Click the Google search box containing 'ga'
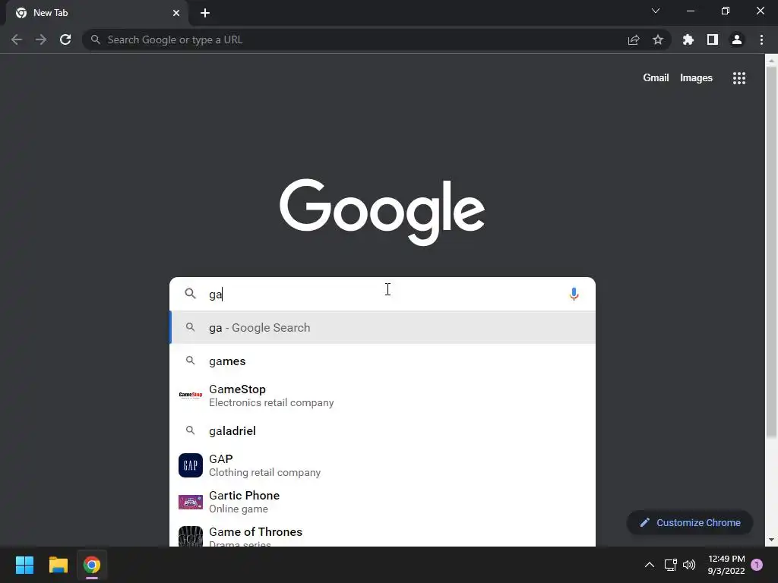The width and height of the screenshot is (778, 583). pyautogui.click(x=382, y=294)
